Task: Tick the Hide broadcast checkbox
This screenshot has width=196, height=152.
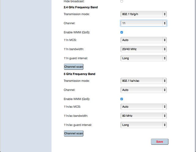Action: (122, 1)
